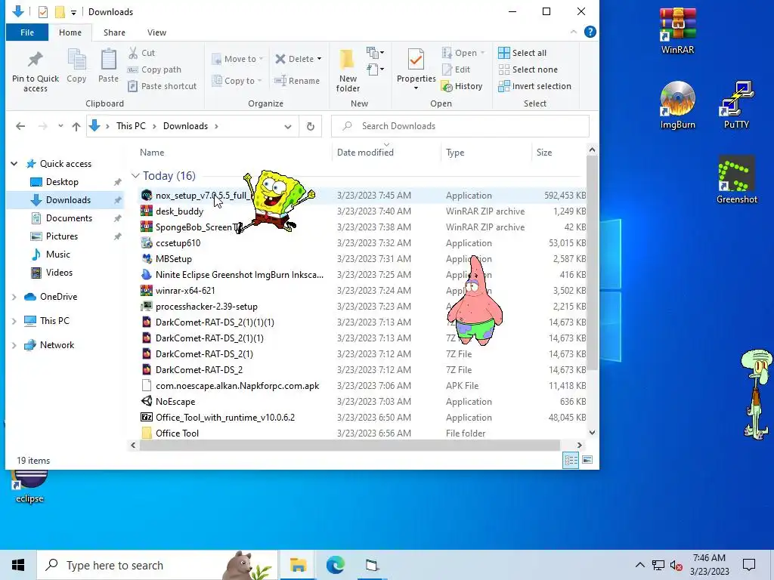Click Select all
The width and height of the screenshot is (774, 580).
click(x=522, y=53)
